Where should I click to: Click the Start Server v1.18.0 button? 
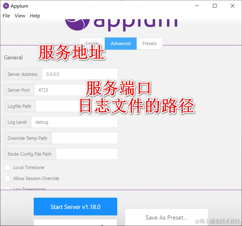coord(75,207)
